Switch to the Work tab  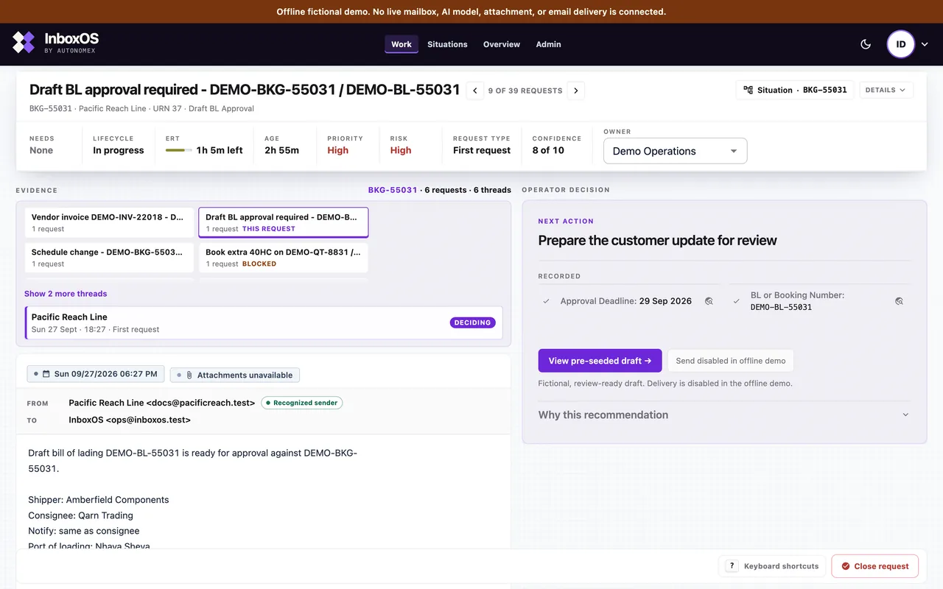click(402, 44)
